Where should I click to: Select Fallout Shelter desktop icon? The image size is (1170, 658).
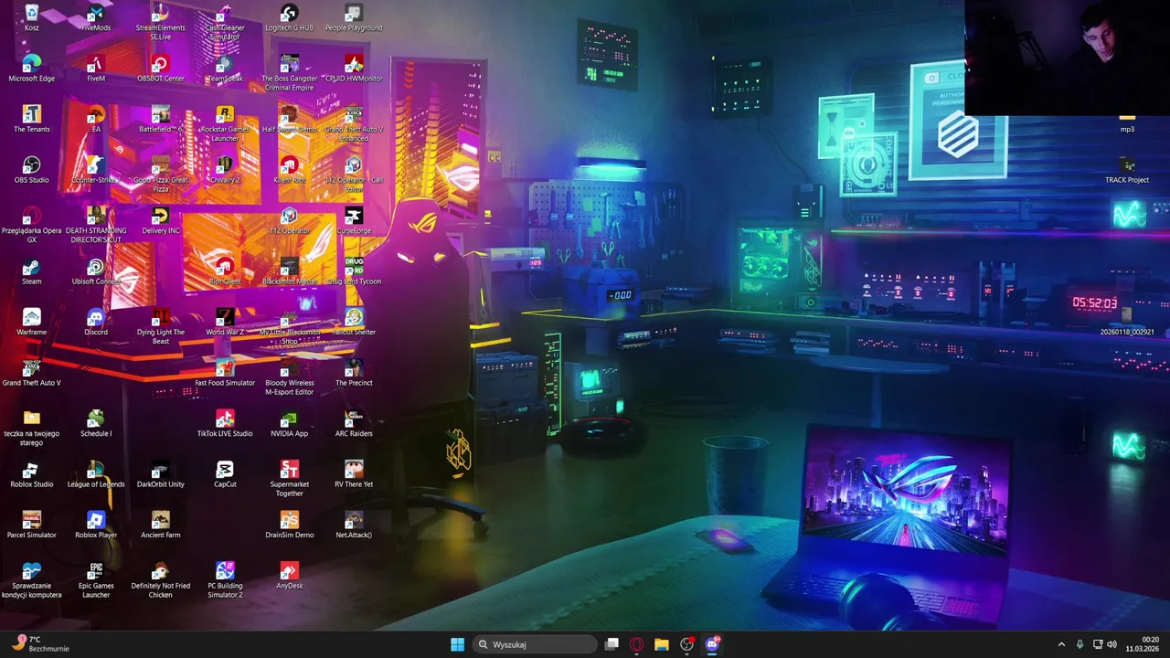pos(354,322)
